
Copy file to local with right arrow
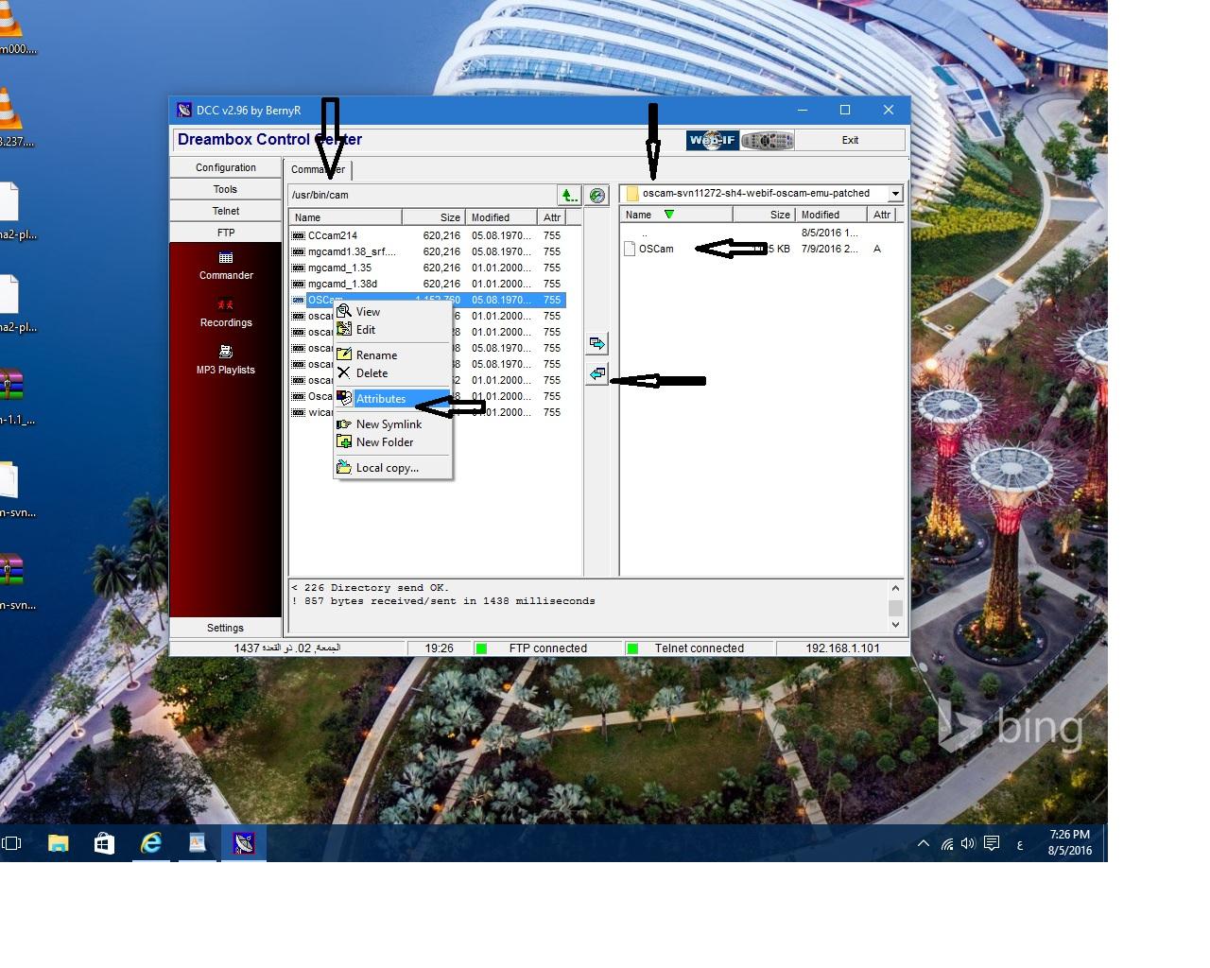(596, 343)
